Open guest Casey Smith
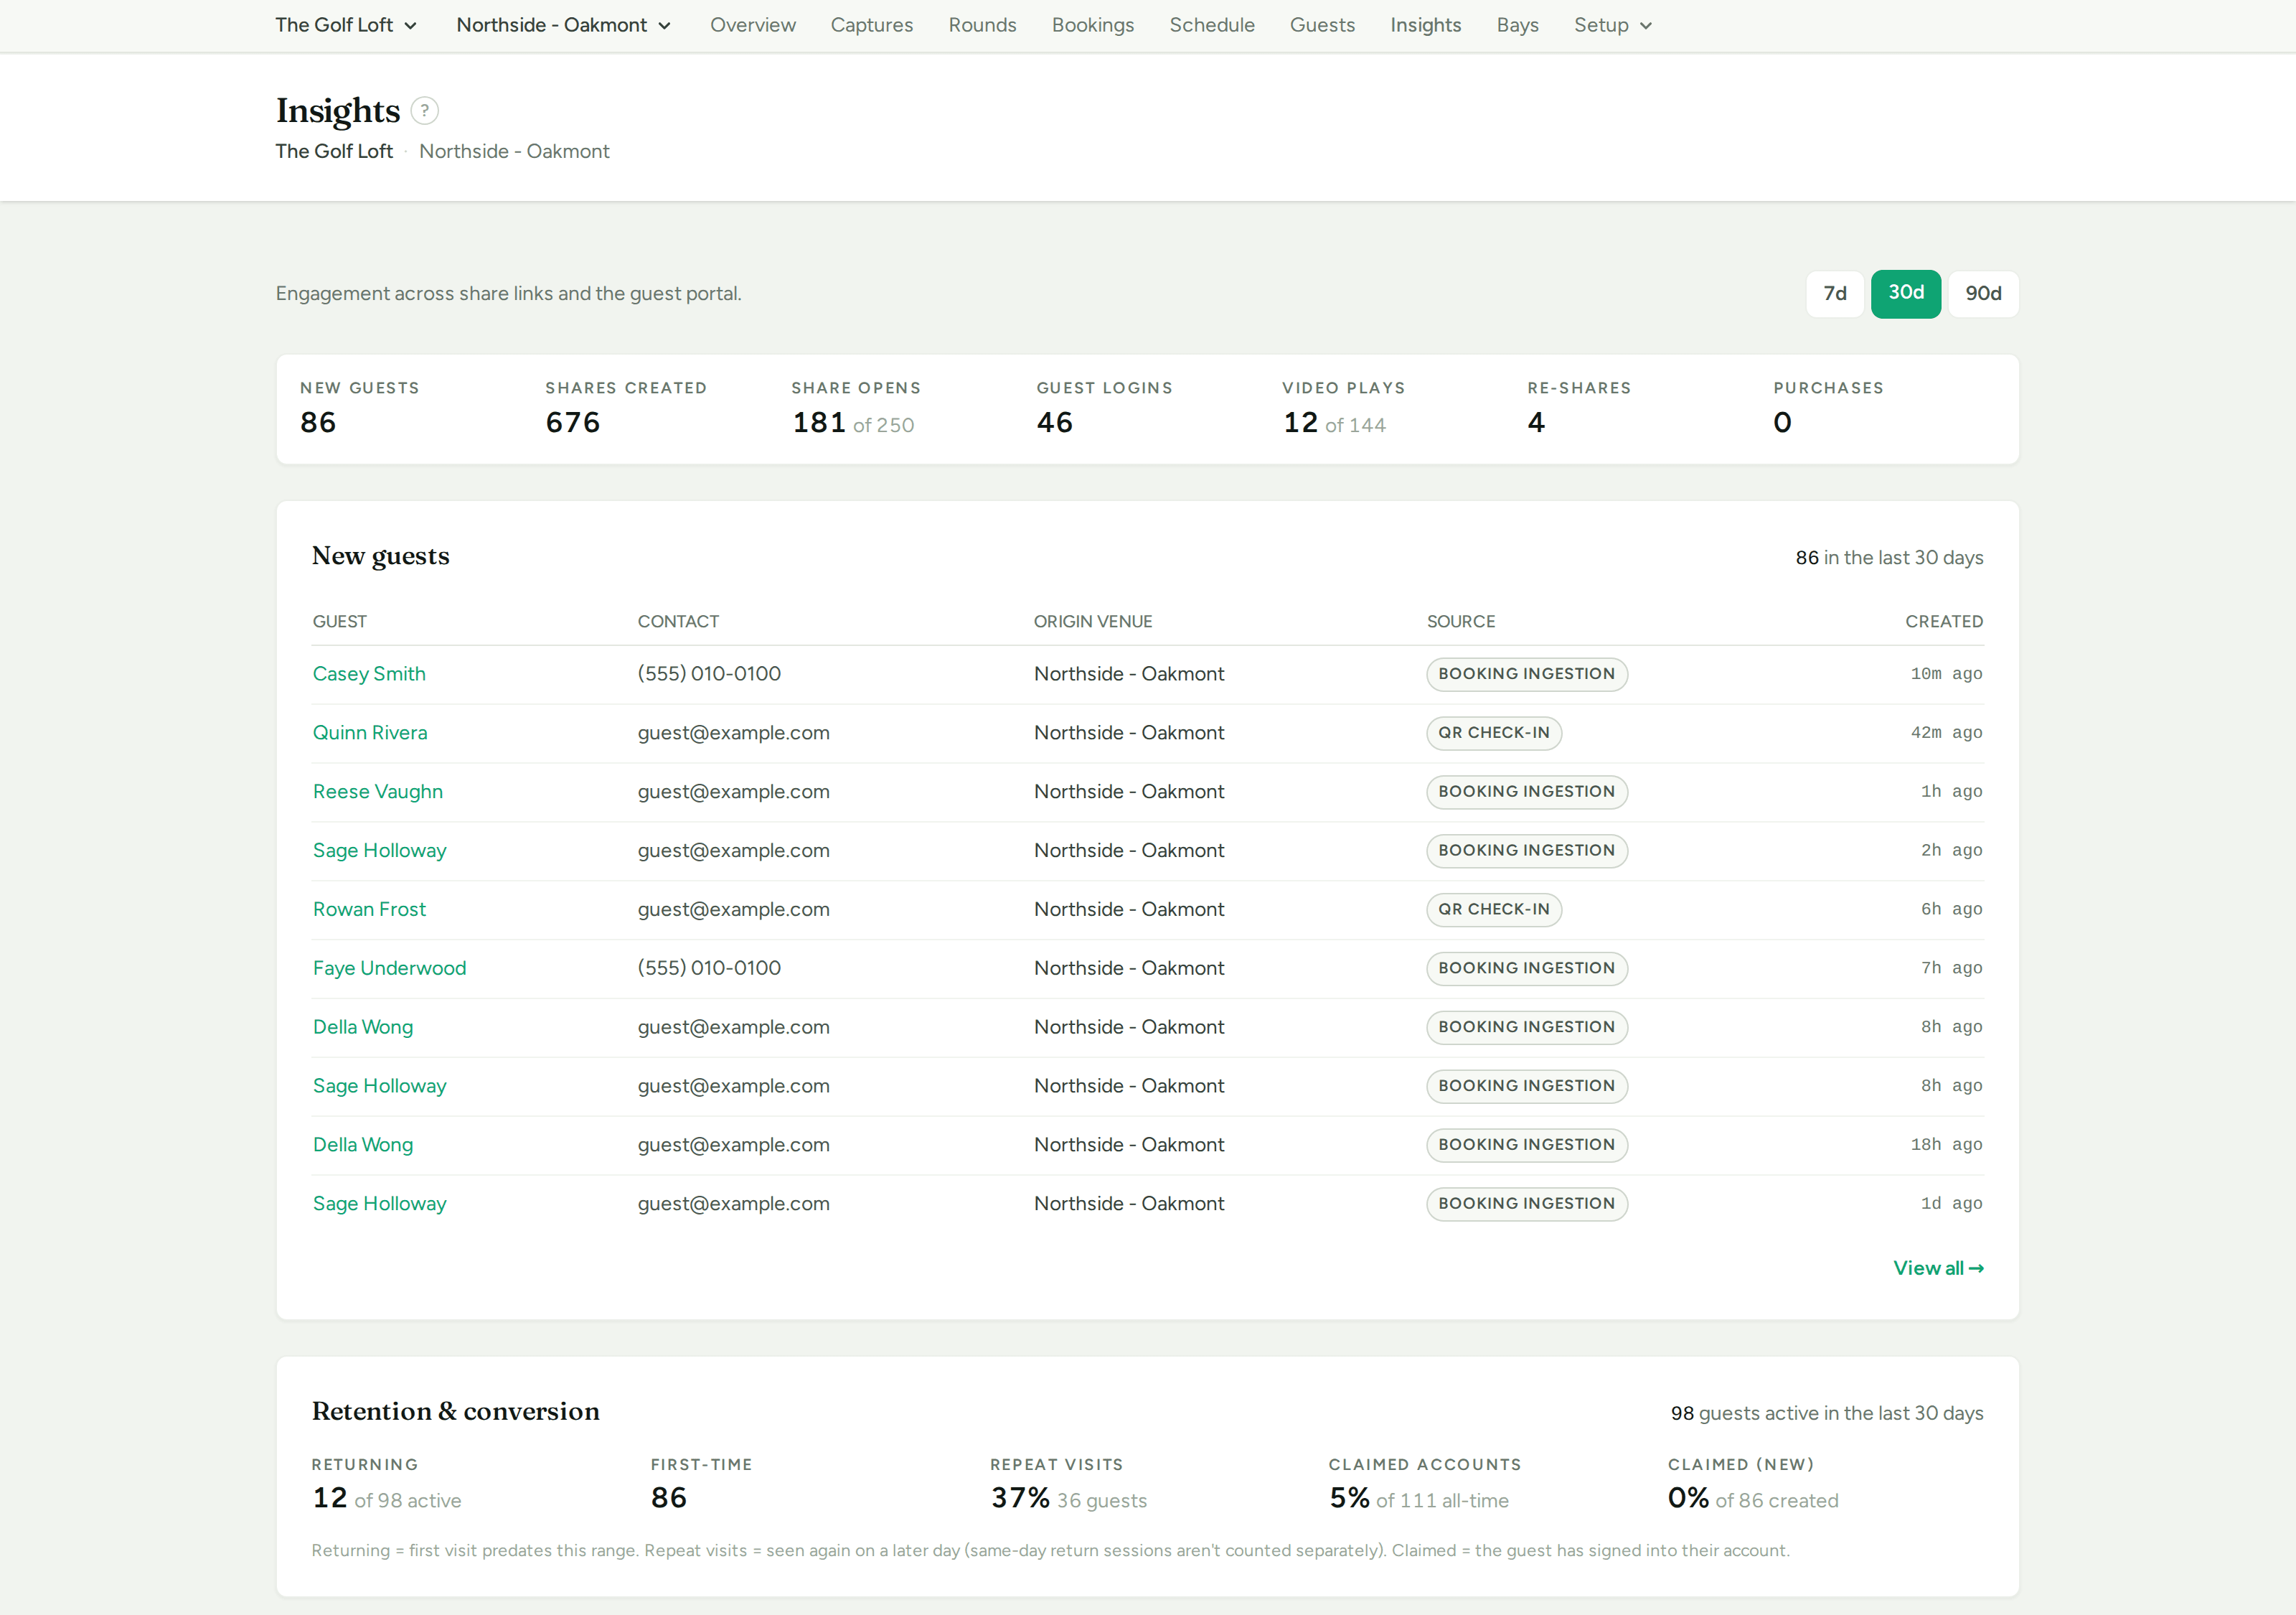Screen dimensions: 2296x1615 [x=369, y=673]
